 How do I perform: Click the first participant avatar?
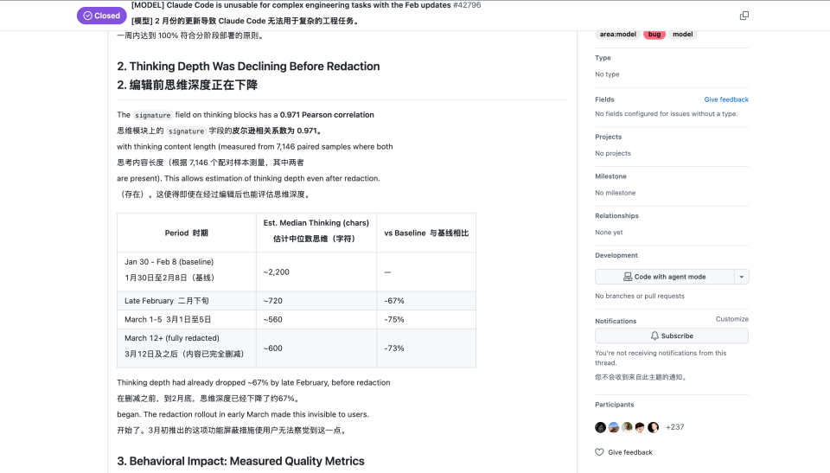pyautogui.click(x=600, y=427)
